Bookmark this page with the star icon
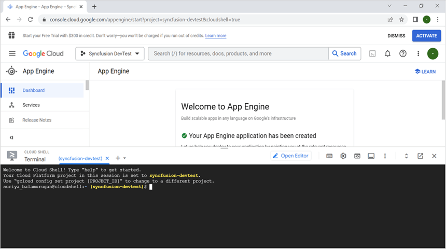The width and height of the screenshot is (446, 249). (x=401, y=19)
